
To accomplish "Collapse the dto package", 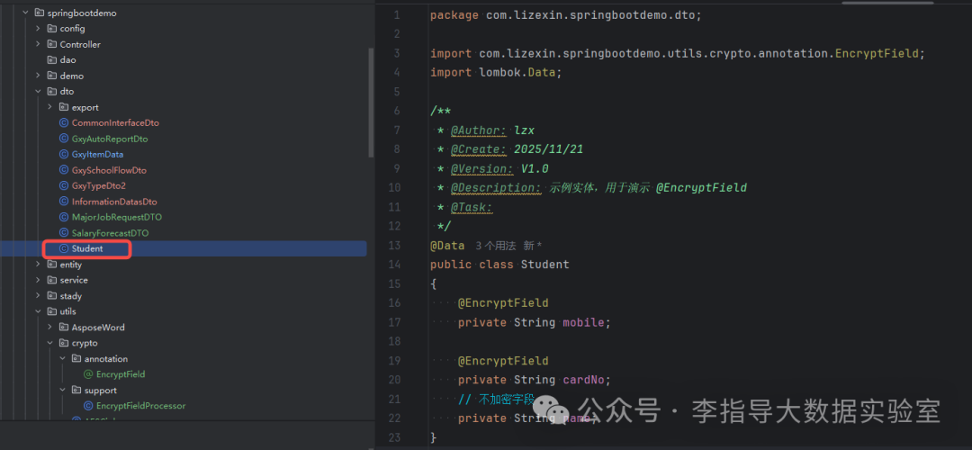I will tap(38, 91).
